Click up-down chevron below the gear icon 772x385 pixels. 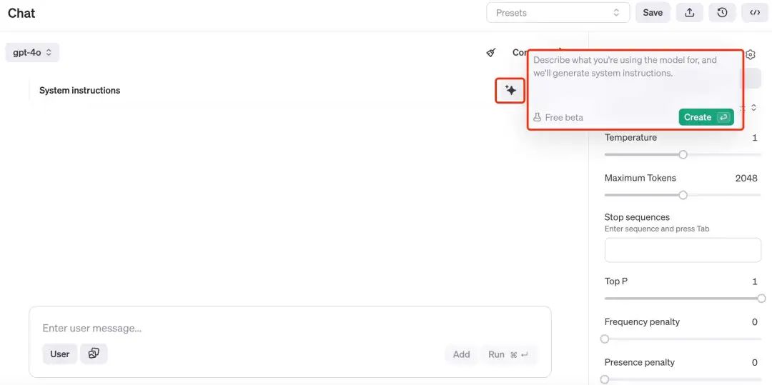[753, 108]
